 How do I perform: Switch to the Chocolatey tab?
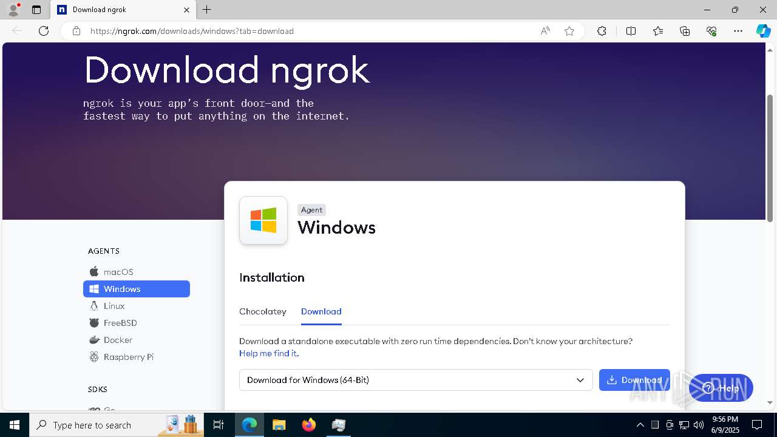pos(263,311)
